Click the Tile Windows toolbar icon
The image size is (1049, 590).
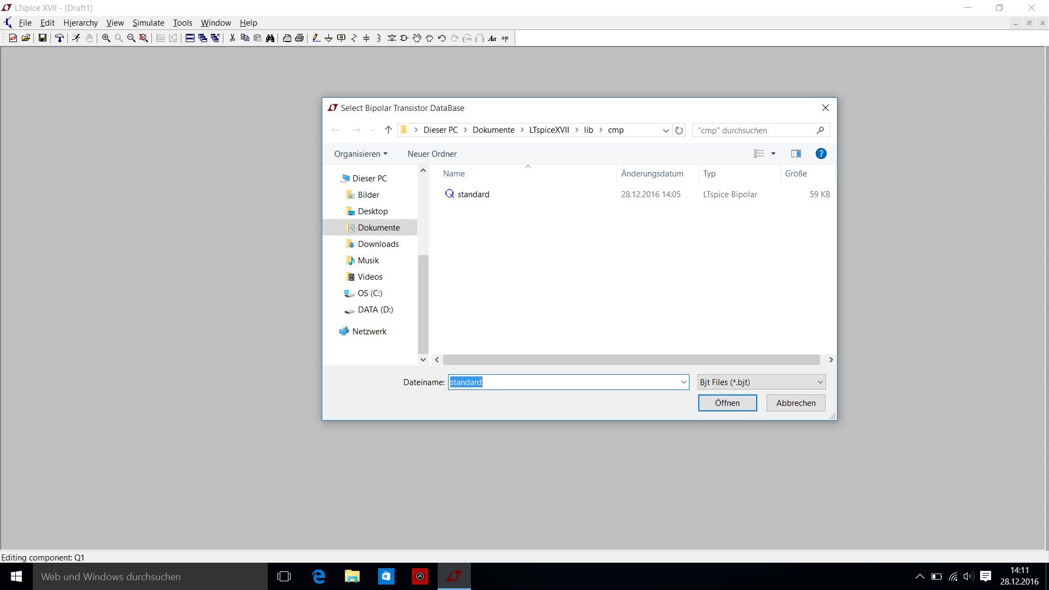[x=190, y=38]
